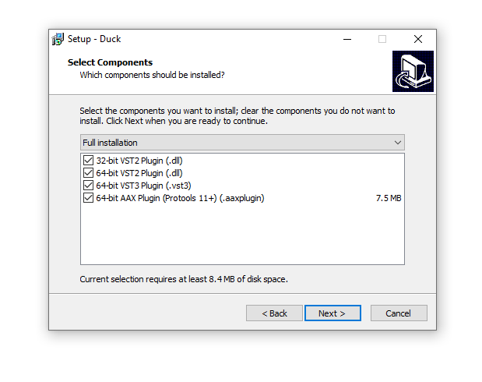Select the 64-bit AAX Plugin (Protools 11+) label
Viewport: 482px width, 382px height.
coord(180,198)
